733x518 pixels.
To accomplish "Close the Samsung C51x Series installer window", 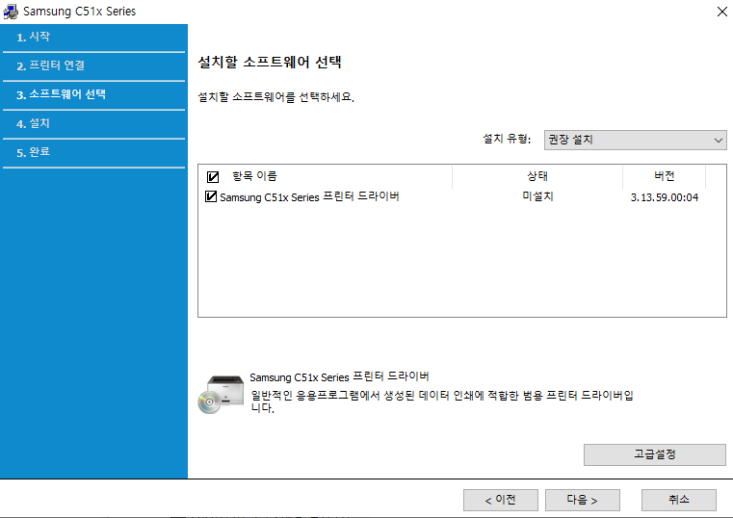I will tap(721, 12).
